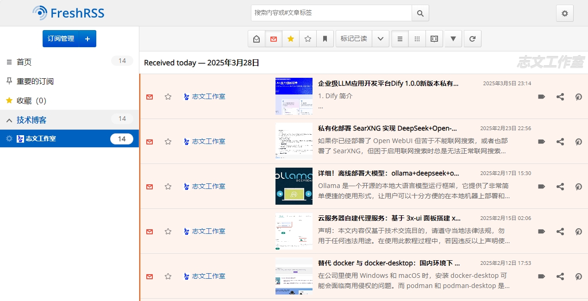Click the ollama article thumbnail
Image resolution: width=588 pixels, height=301 pixels.
click(x=294, y=186)
